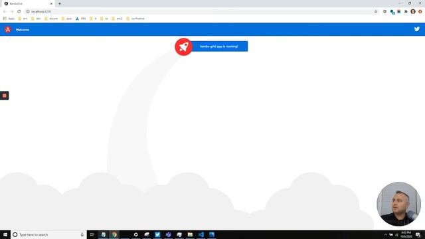Click the red rocket icon
This screenshot has width=425, height=239.
pyautogui.click(x=183, y=47)
